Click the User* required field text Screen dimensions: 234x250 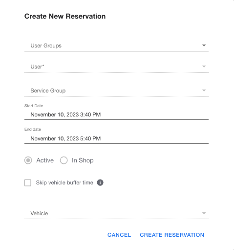[37, 67]
